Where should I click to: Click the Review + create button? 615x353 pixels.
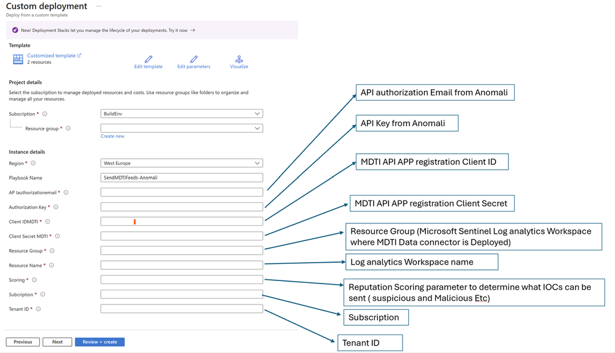(x=100, y=342)
